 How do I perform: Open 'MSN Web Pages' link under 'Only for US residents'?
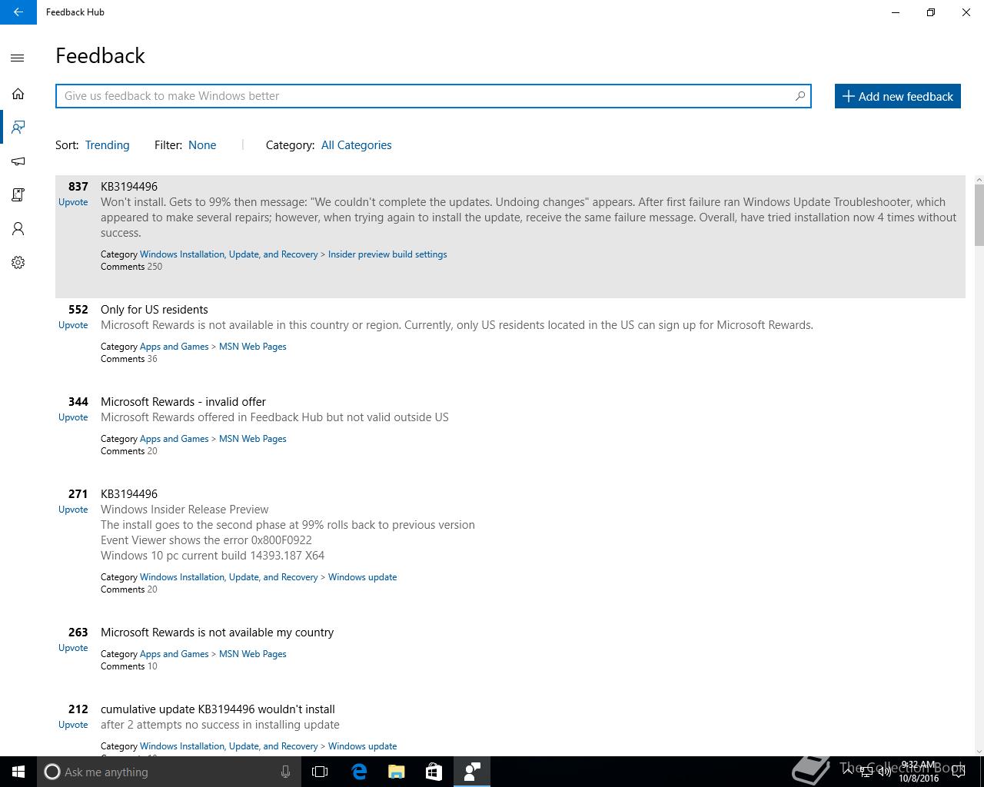(252, 347)
